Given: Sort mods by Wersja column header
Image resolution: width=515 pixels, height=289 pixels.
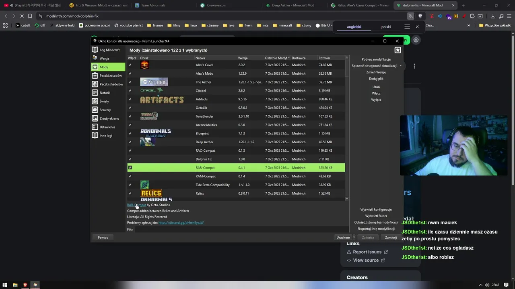Looking at the screenshot, I should 250,58.
